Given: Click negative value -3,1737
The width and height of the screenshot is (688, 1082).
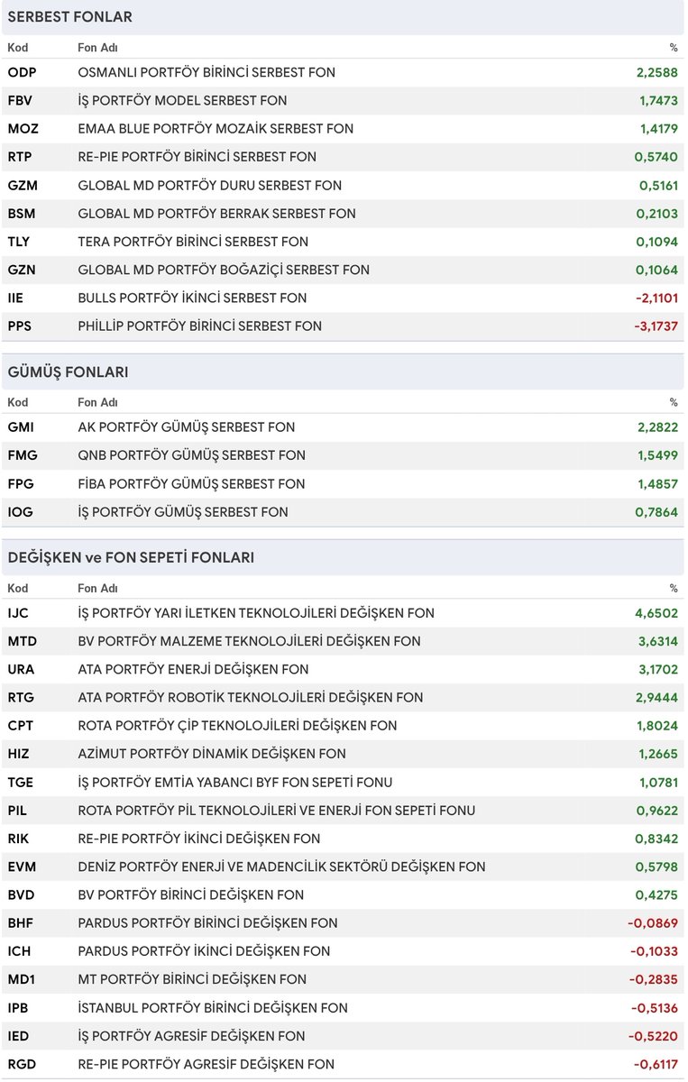Looking at the screenshot, I should point(656,326).
